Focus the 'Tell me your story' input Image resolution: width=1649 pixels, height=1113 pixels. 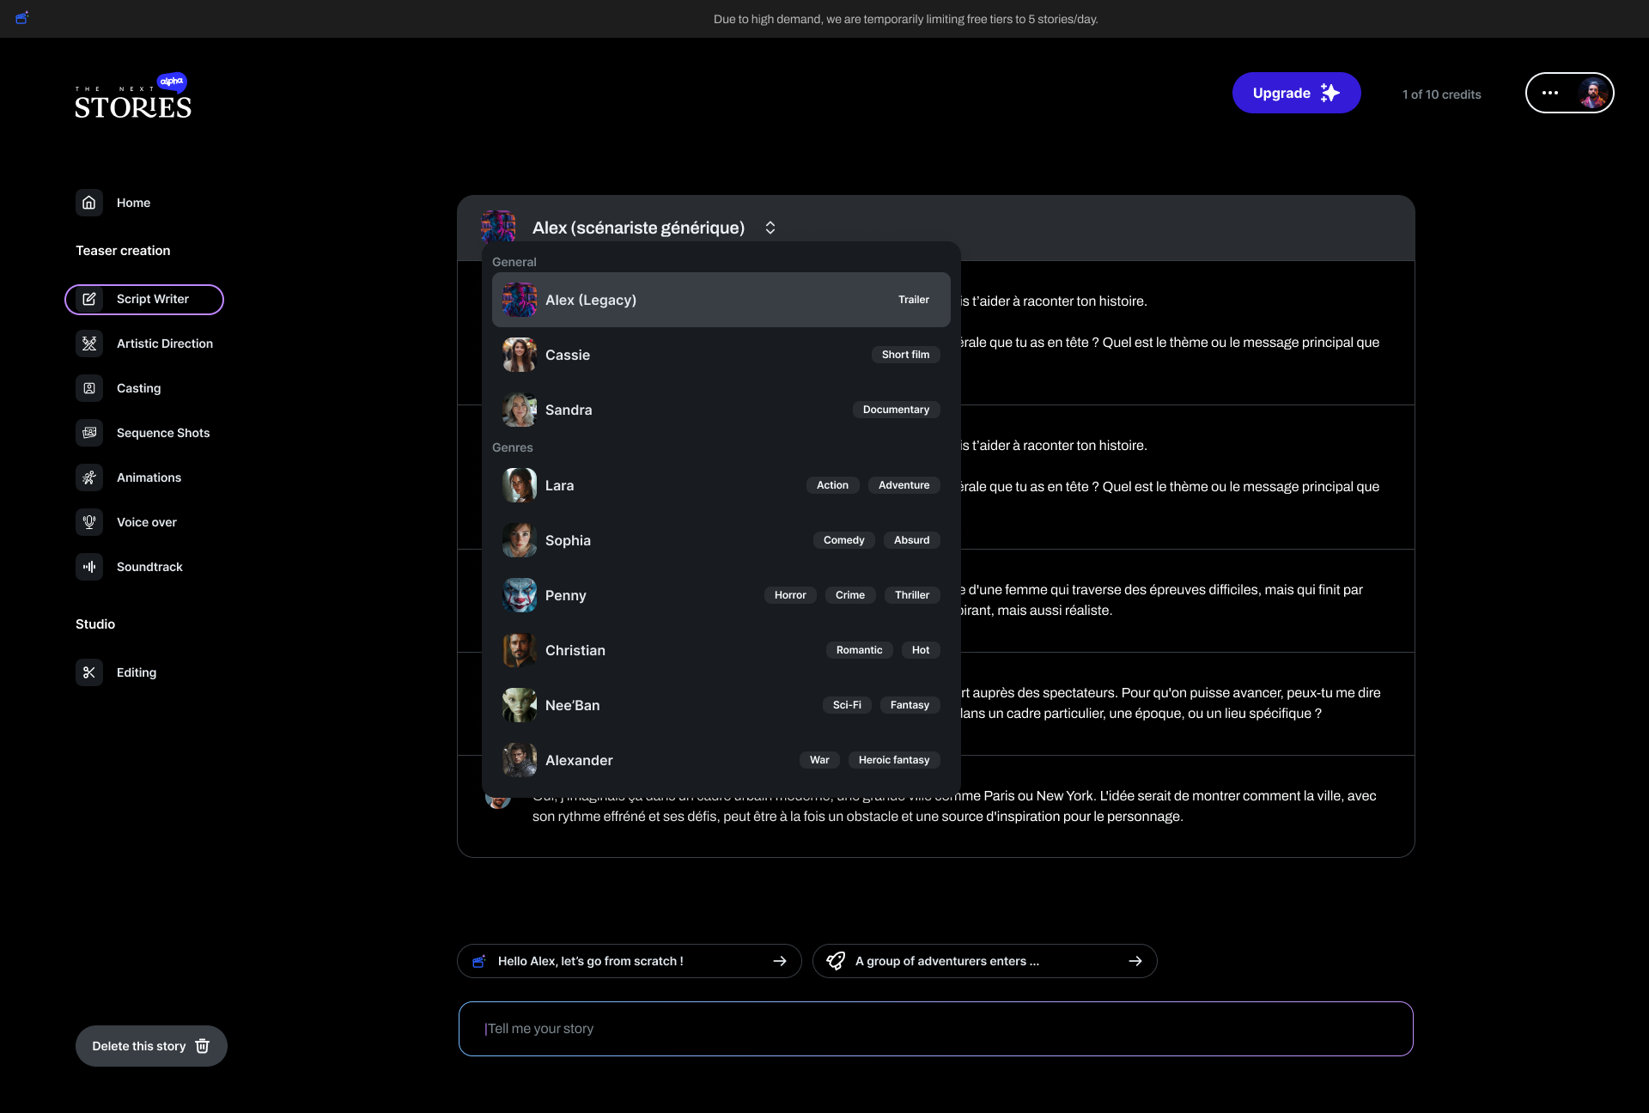[935, 1029]
